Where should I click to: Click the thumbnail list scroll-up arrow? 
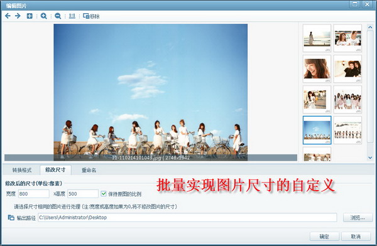(x=370, y=28)
